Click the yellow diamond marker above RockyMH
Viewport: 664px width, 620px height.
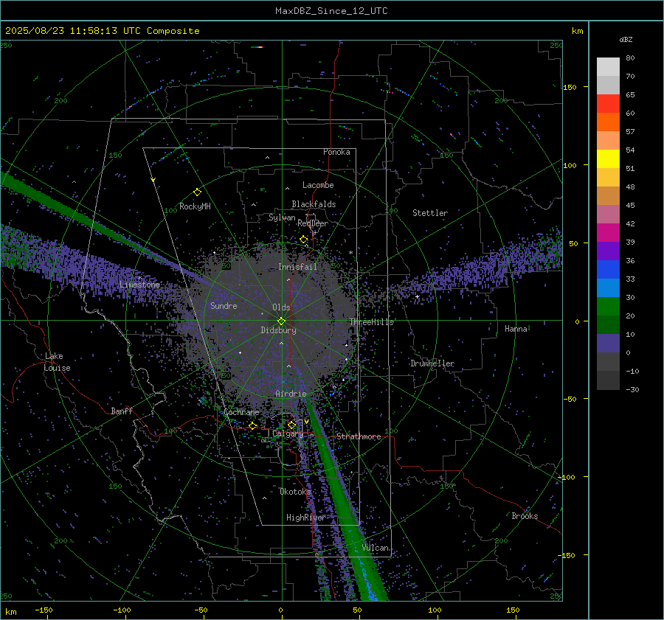197,192
